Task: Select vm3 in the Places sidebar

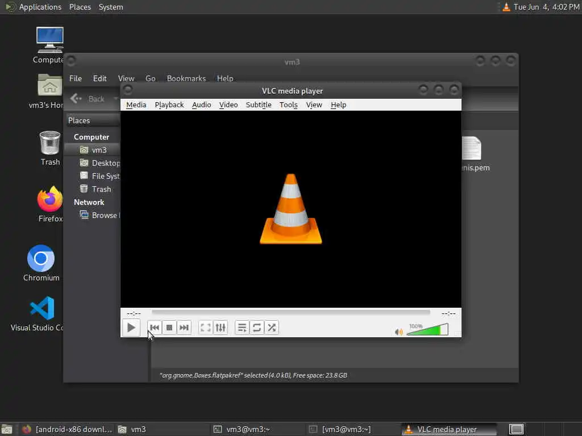Action: click(x=93, y=150)
